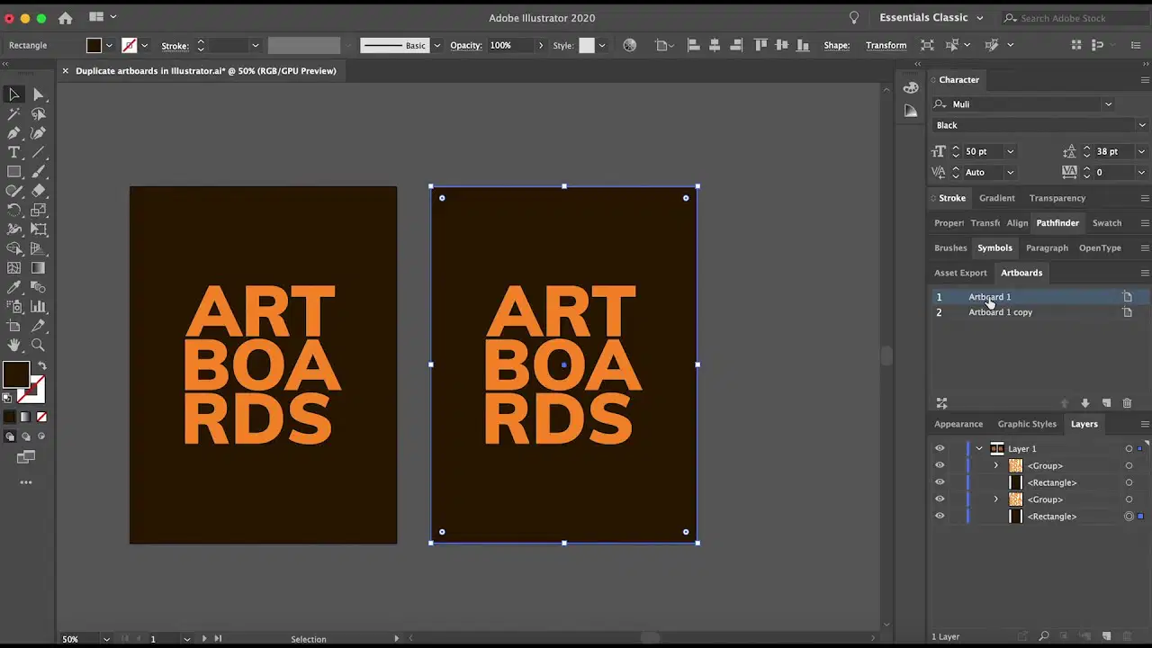Select the Hand tool
This screenshot has height=648, width=1152.
point(14,345)
